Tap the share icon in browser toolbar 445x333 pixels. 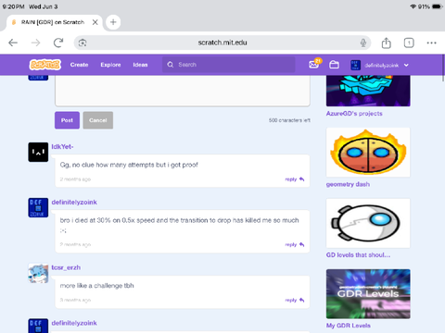(x=386, y=43)
